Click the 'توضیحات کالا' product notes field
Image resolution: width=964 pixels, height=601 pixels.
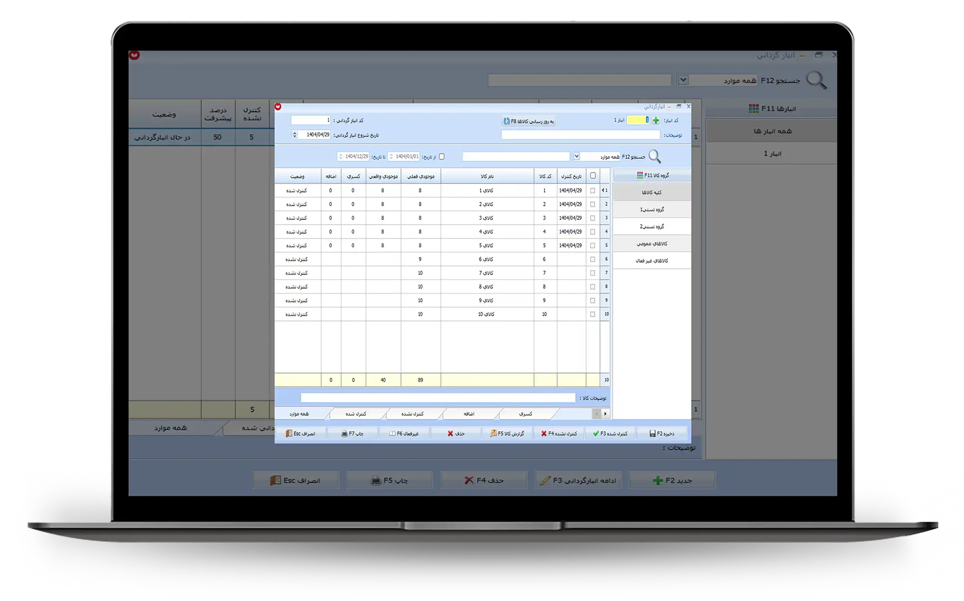tap(438, 398)
